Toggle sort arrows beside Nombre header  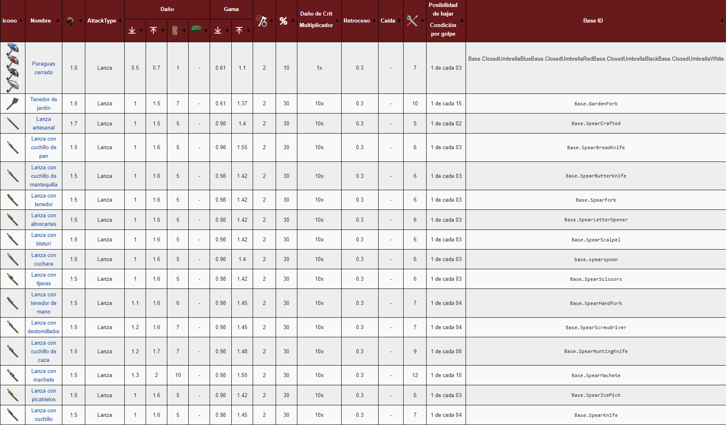point(57,21)
